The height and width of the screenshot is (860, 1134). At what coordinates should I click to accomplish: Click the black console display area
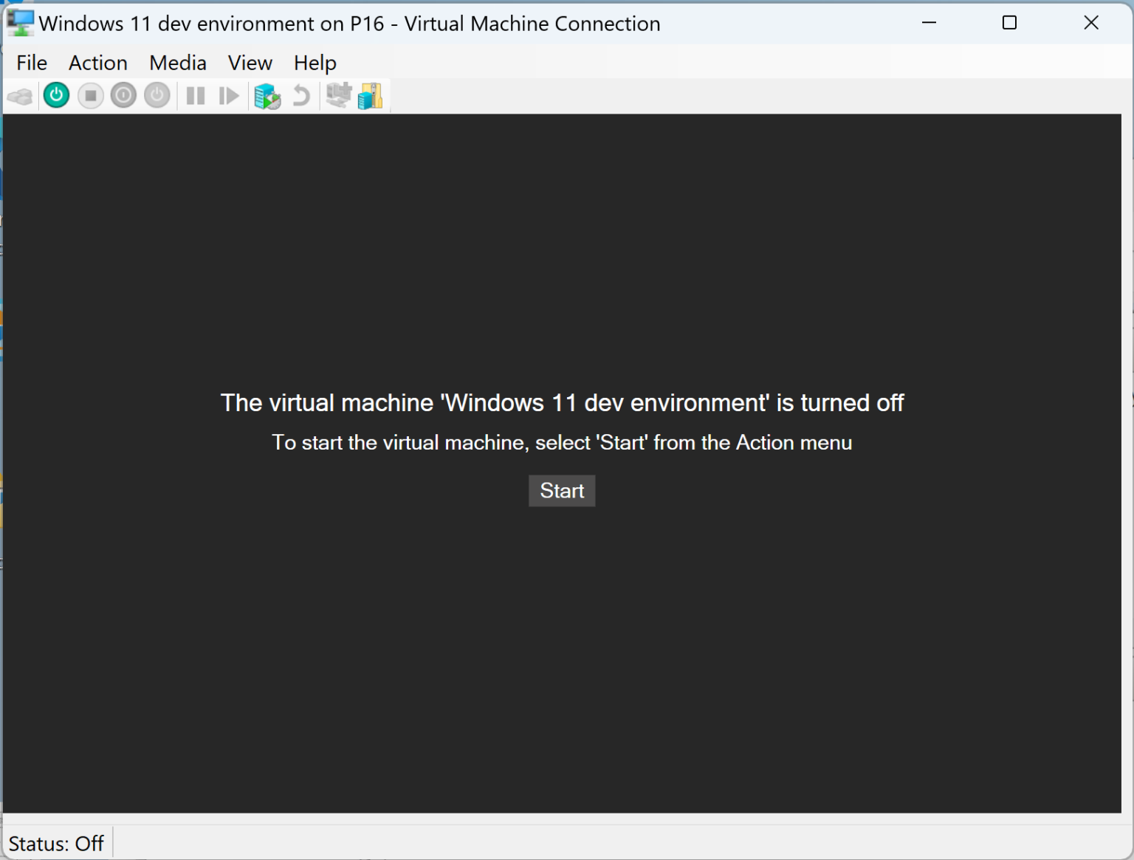point(561,650)
